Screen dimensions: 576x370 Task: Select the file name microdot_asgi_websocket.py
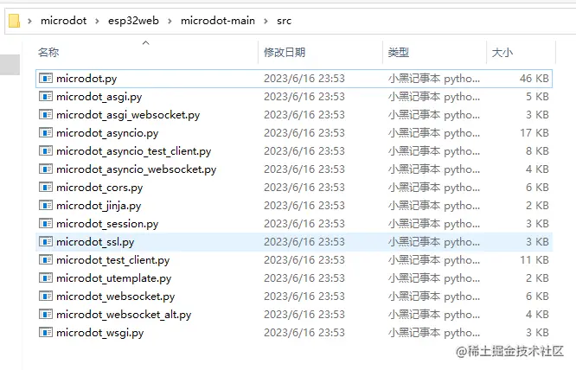pos(128,115)
